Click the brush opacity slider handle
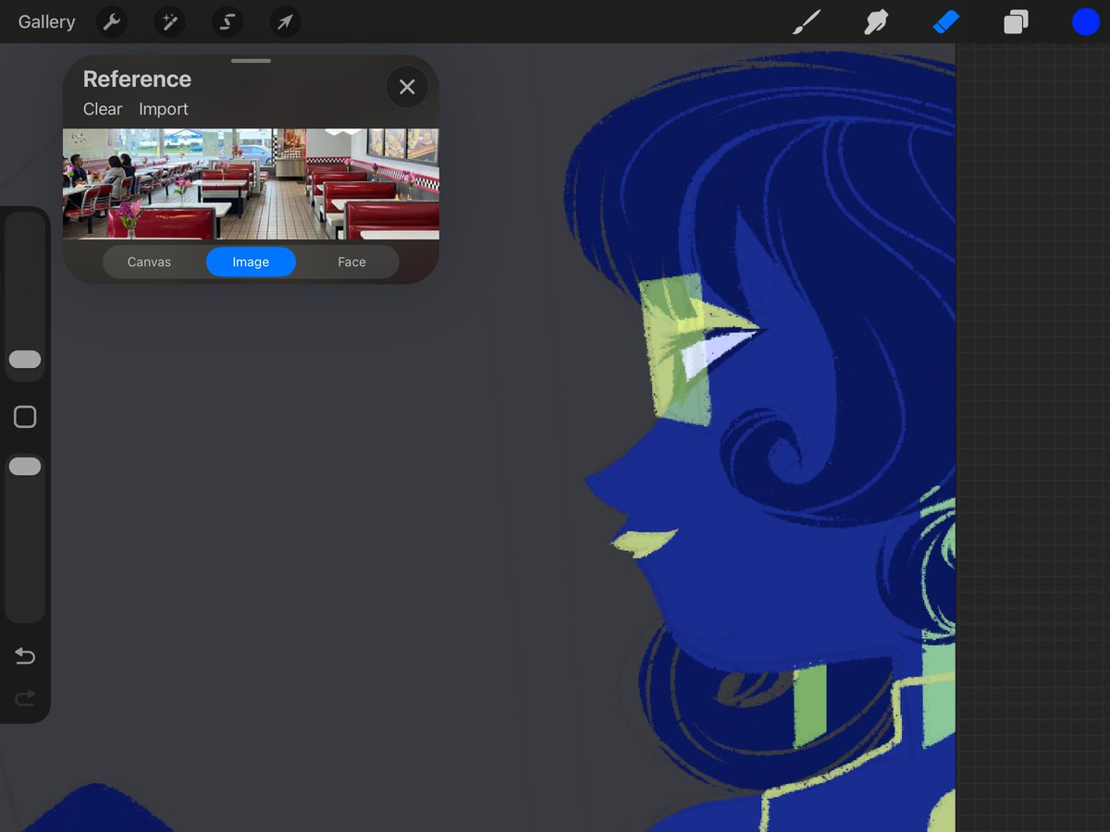1110x832 pixels. point(25,467)
